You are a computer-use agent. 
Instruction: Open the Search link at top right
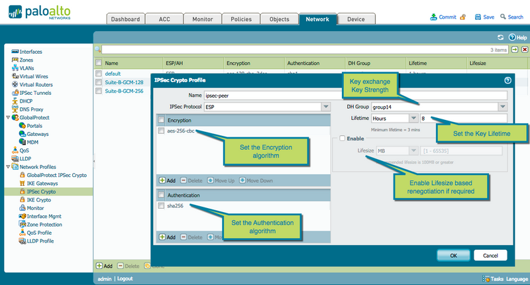click(515, 17)
